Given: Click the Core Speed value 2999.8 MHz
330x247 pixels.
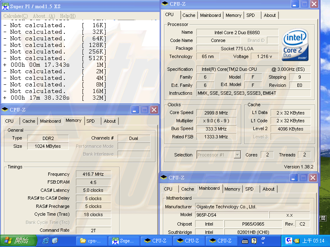Looking at the screenshot, I should click(216, 113).
